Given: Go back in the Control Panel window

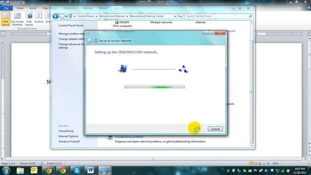Looking at the screenshot, I should pos(55,16).
